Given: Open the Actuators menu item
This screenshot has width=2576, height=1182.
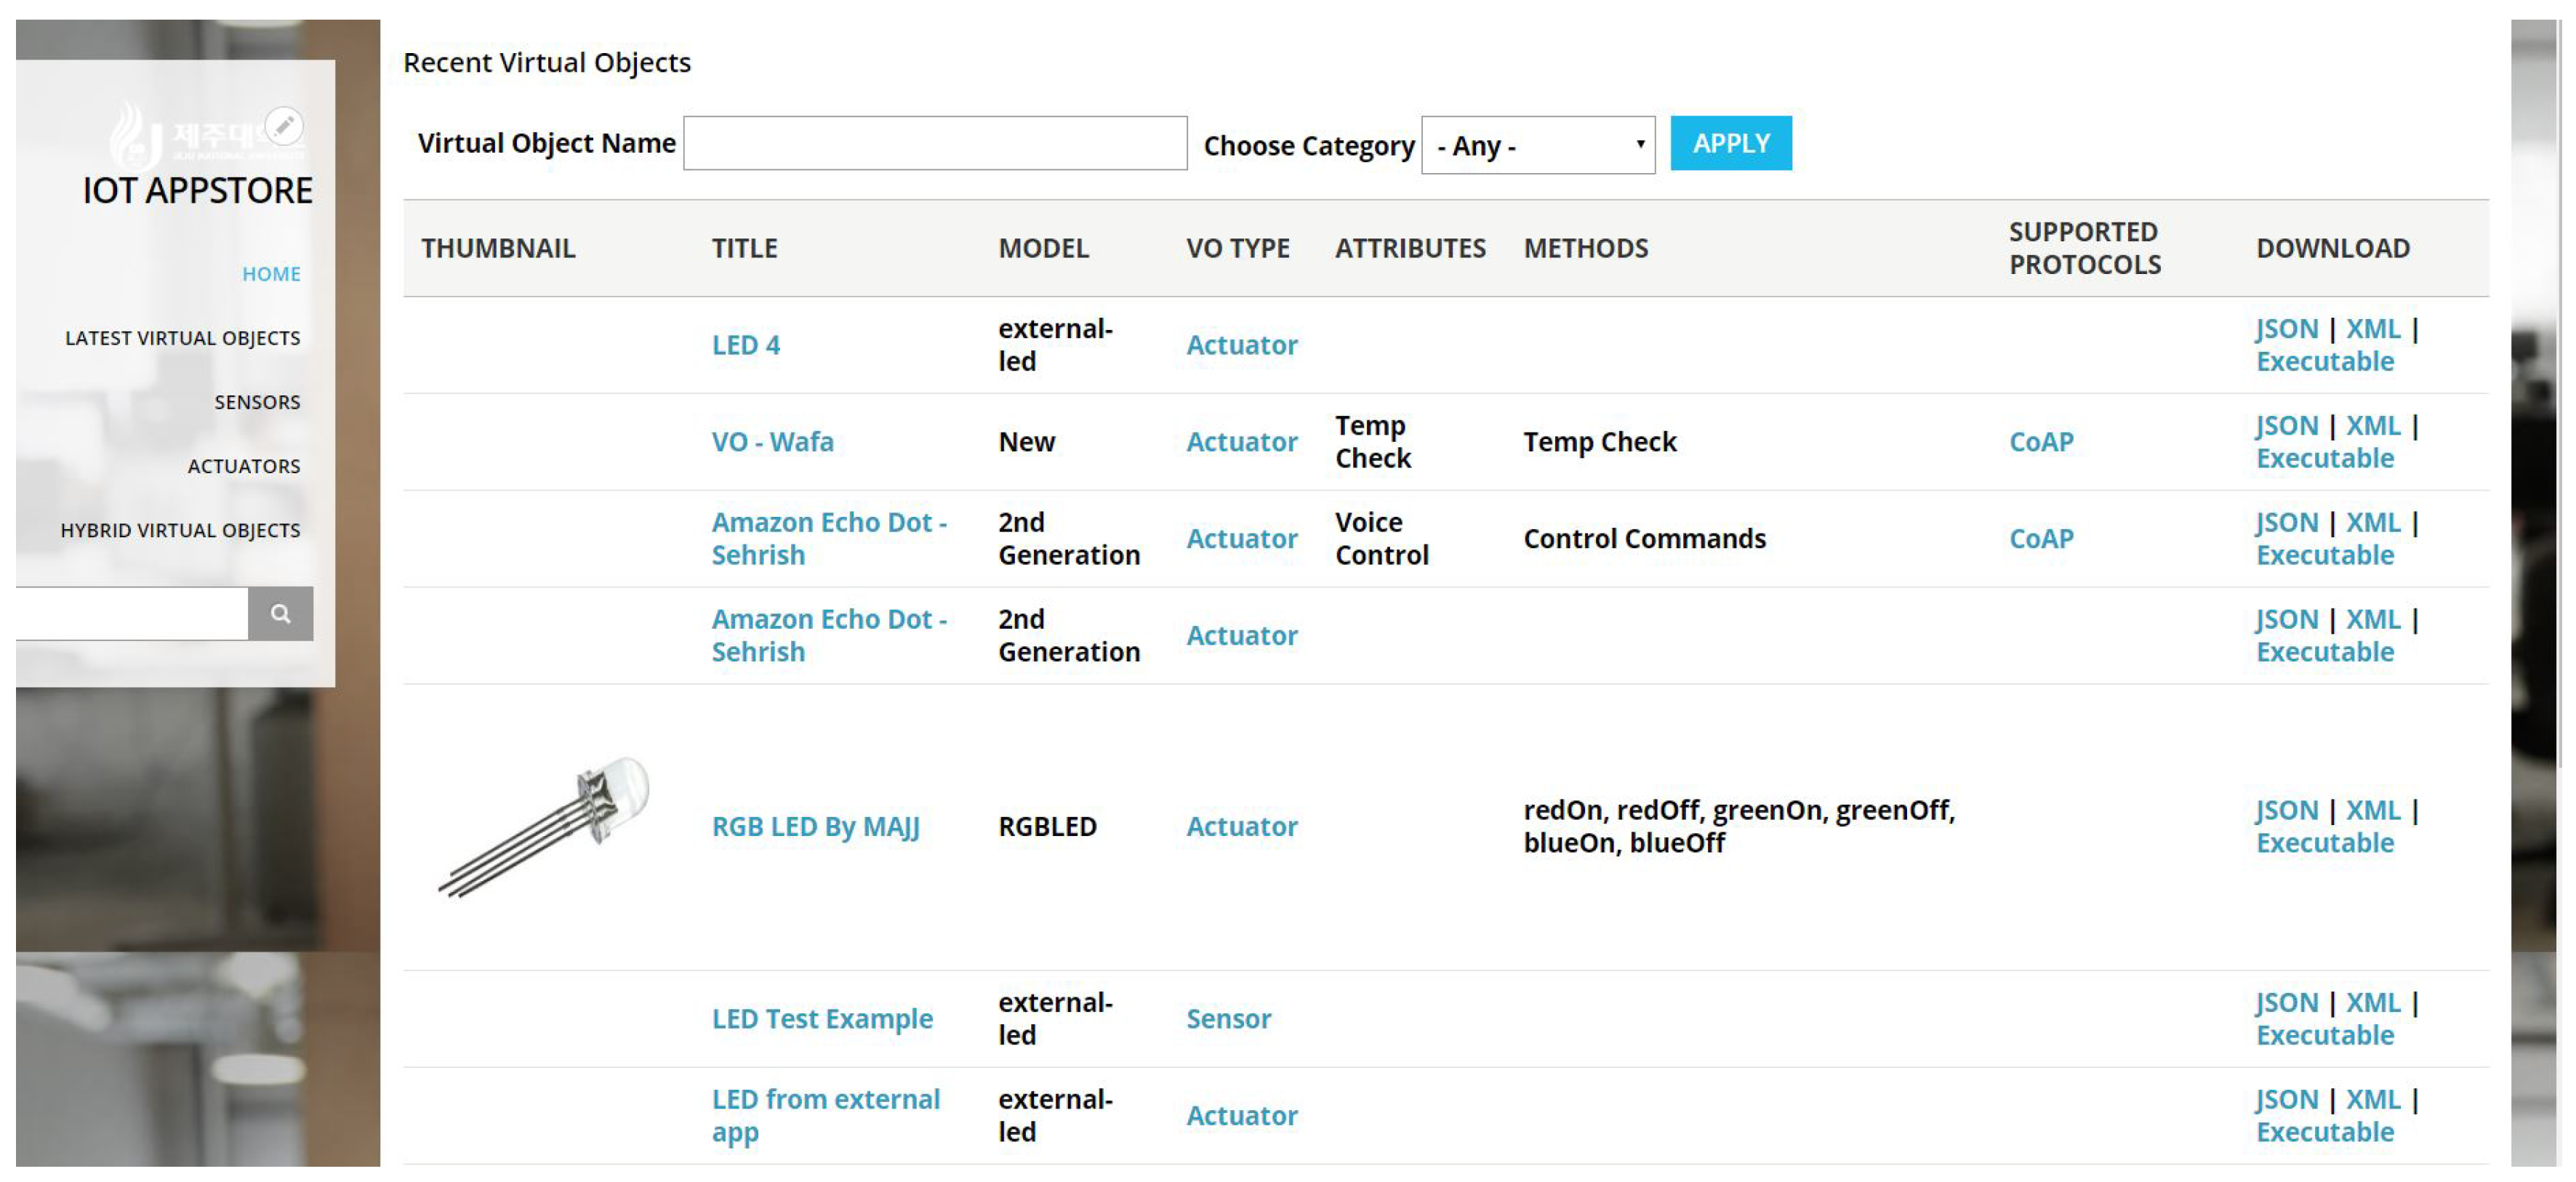Looking at the screenshot, I should tap(243, 466).
